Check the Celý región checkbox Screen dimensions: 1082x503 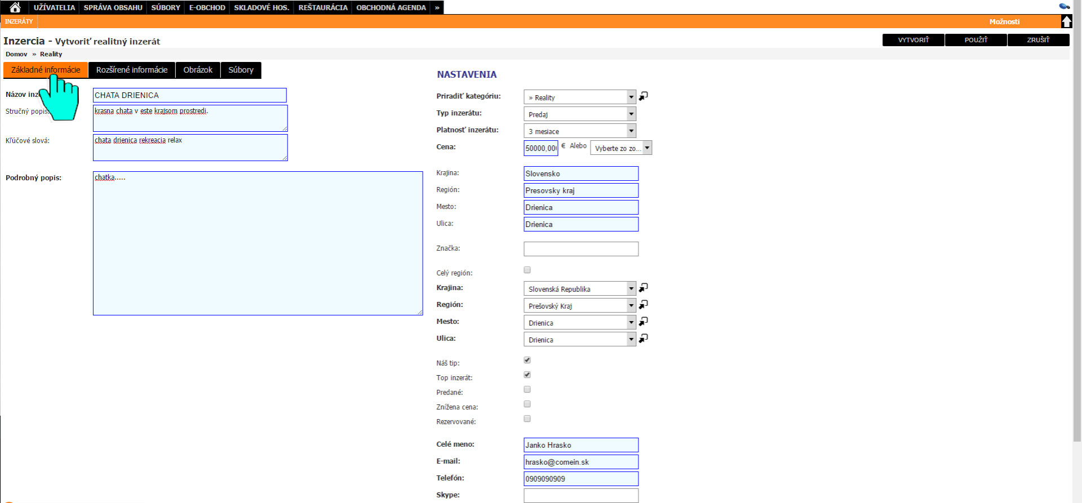point(527,270)
